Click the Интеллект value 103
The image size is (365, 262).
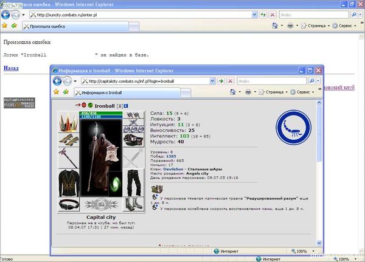click(184, 136)
